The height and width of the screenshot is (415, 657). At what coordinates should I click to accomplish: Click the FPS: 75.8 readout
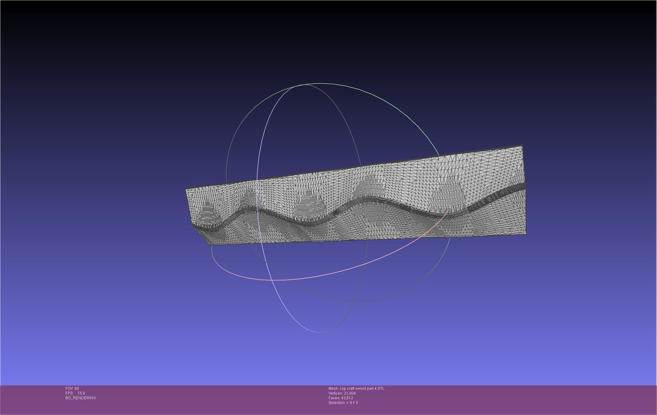click(75, 393)
